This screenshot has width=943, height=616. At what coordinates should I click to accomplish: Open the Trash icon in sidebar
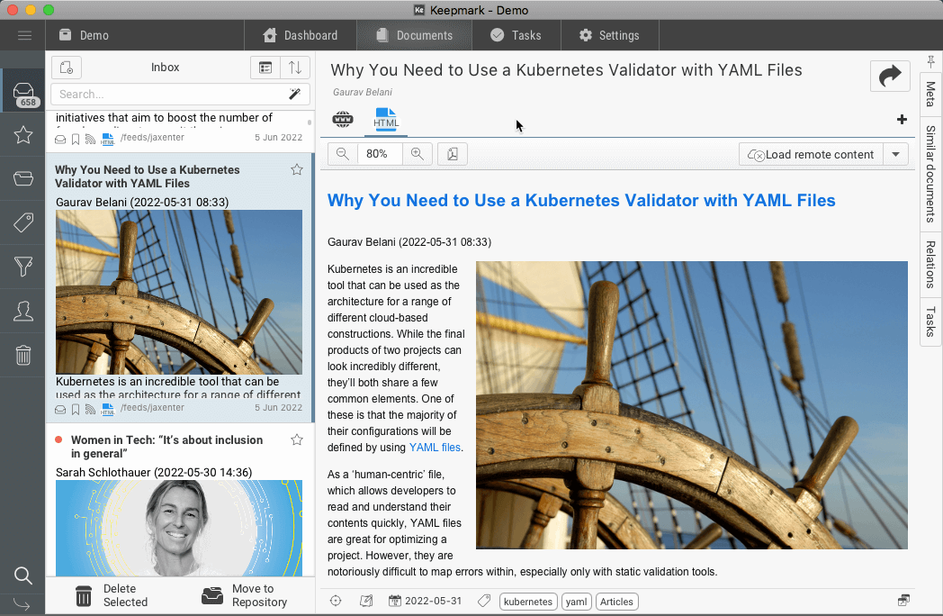click(23, 355)
